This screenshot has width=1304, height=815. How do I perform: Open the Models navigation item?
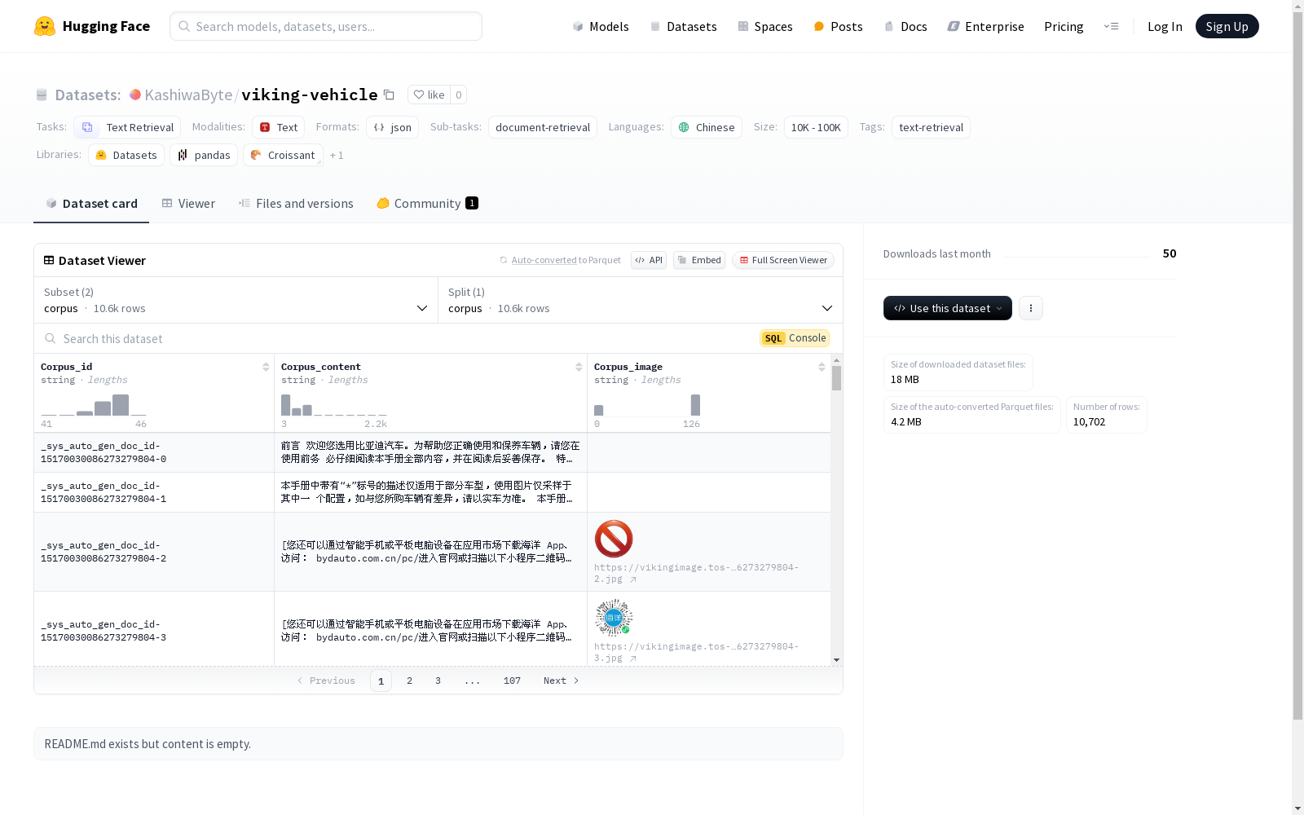(x=601, y=26)
